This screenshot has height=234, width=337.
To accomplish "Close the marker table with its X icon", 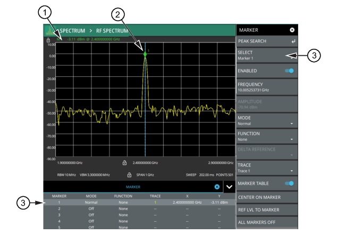I will [217, 187].
